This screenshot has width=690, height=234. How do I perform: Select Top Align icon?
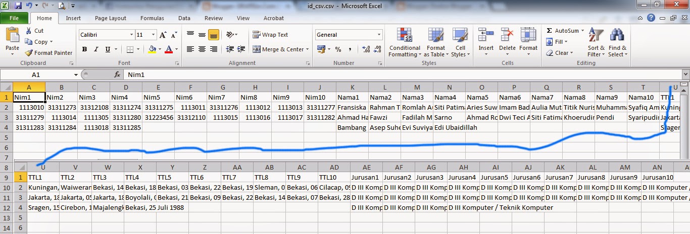[190, 35]
